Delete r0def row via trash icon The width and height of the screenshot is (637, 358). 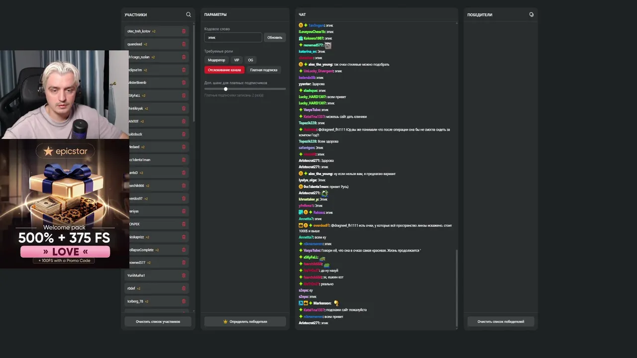pos(184,288)
